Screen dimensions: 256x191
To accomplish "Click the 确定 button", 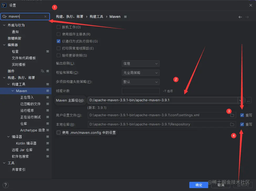I will pyautogui.click(x=199, y=185).
